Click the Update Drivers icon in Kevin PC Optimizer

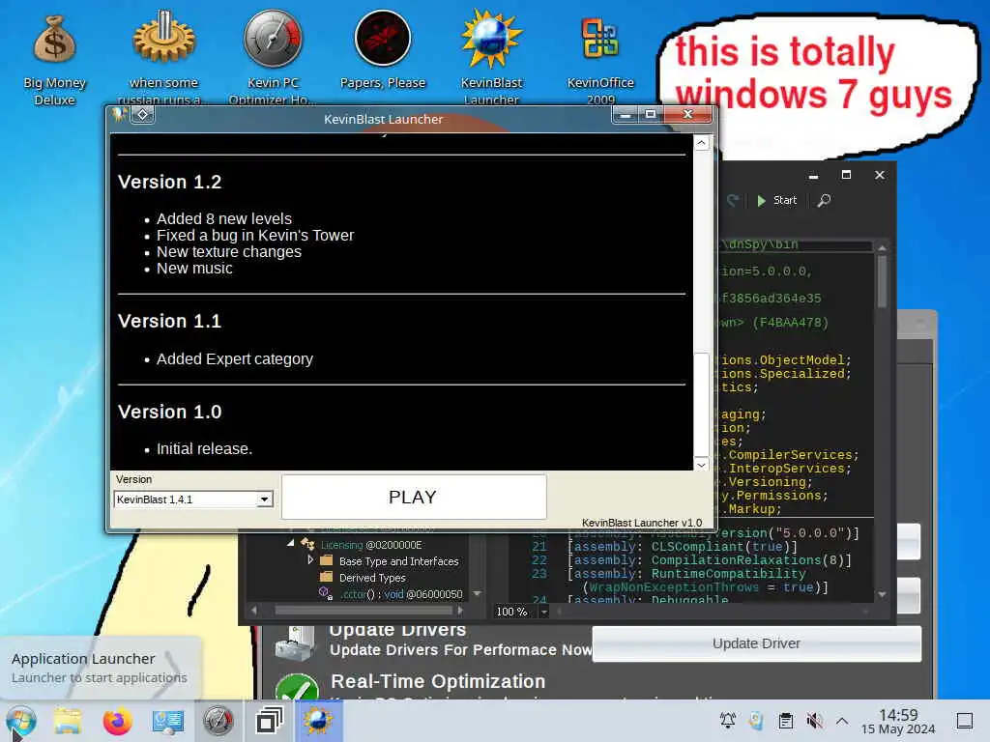click(296, 642)
